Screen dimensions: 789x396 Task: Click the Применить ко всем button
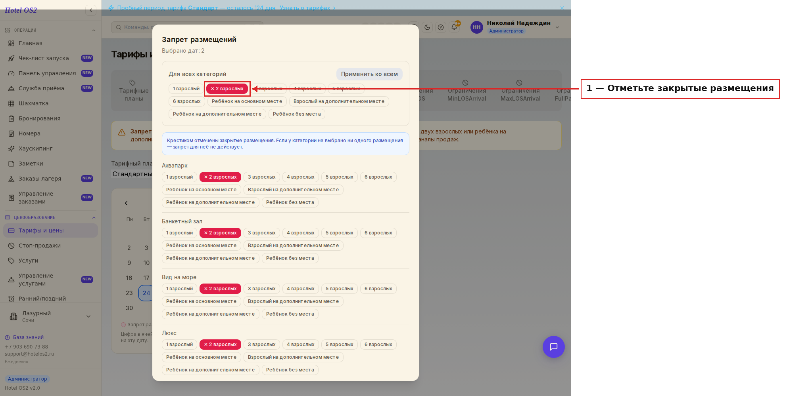[369, 74]
